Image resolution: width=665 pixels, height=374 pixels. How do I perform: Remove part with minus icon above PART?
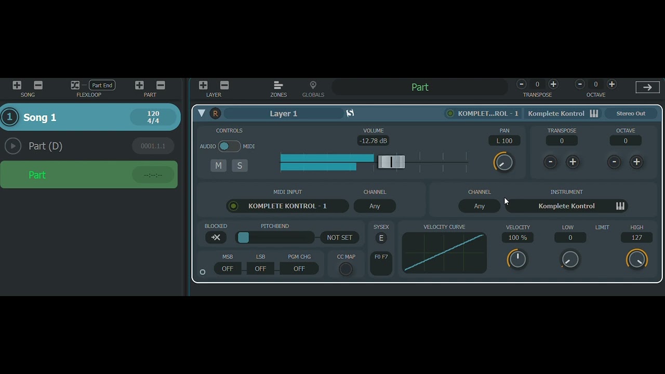161,85
